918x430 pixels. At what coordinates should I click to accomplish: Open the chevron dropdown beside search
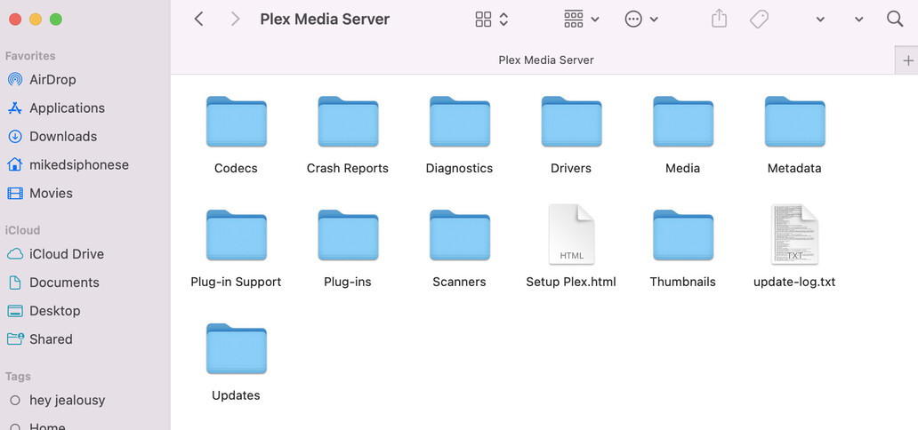pyautogui.click(x=859, y=20)
